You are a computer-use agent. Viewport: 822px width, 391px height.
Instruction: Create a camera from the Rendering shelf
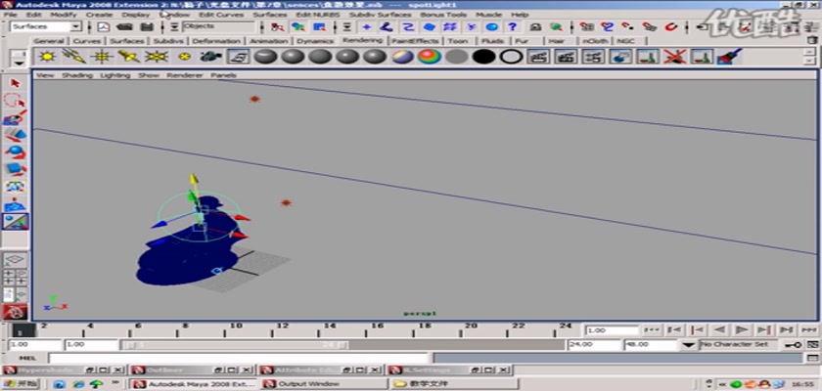[210, 57]
